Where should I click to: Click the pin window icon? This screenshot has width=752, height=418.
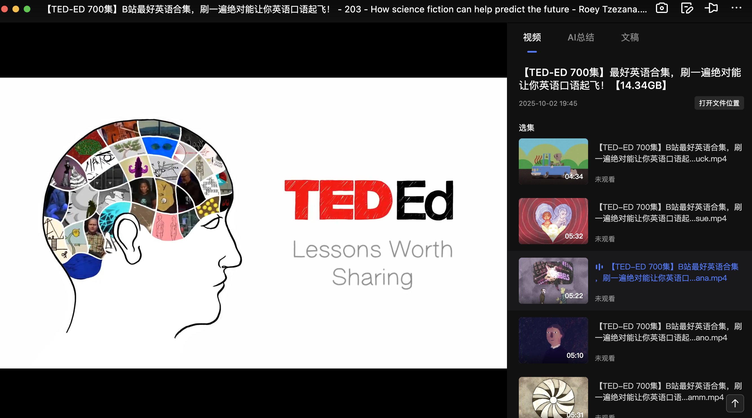711,8
